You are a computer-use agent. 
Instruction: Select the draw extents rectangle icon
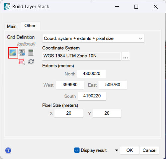pos(22,62)
